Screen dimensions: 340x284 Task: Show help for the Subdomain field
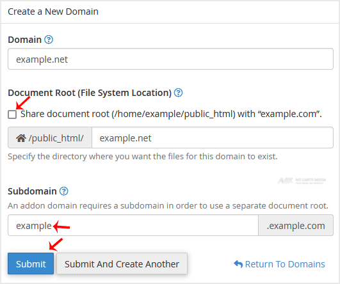[x=64, y=191]
